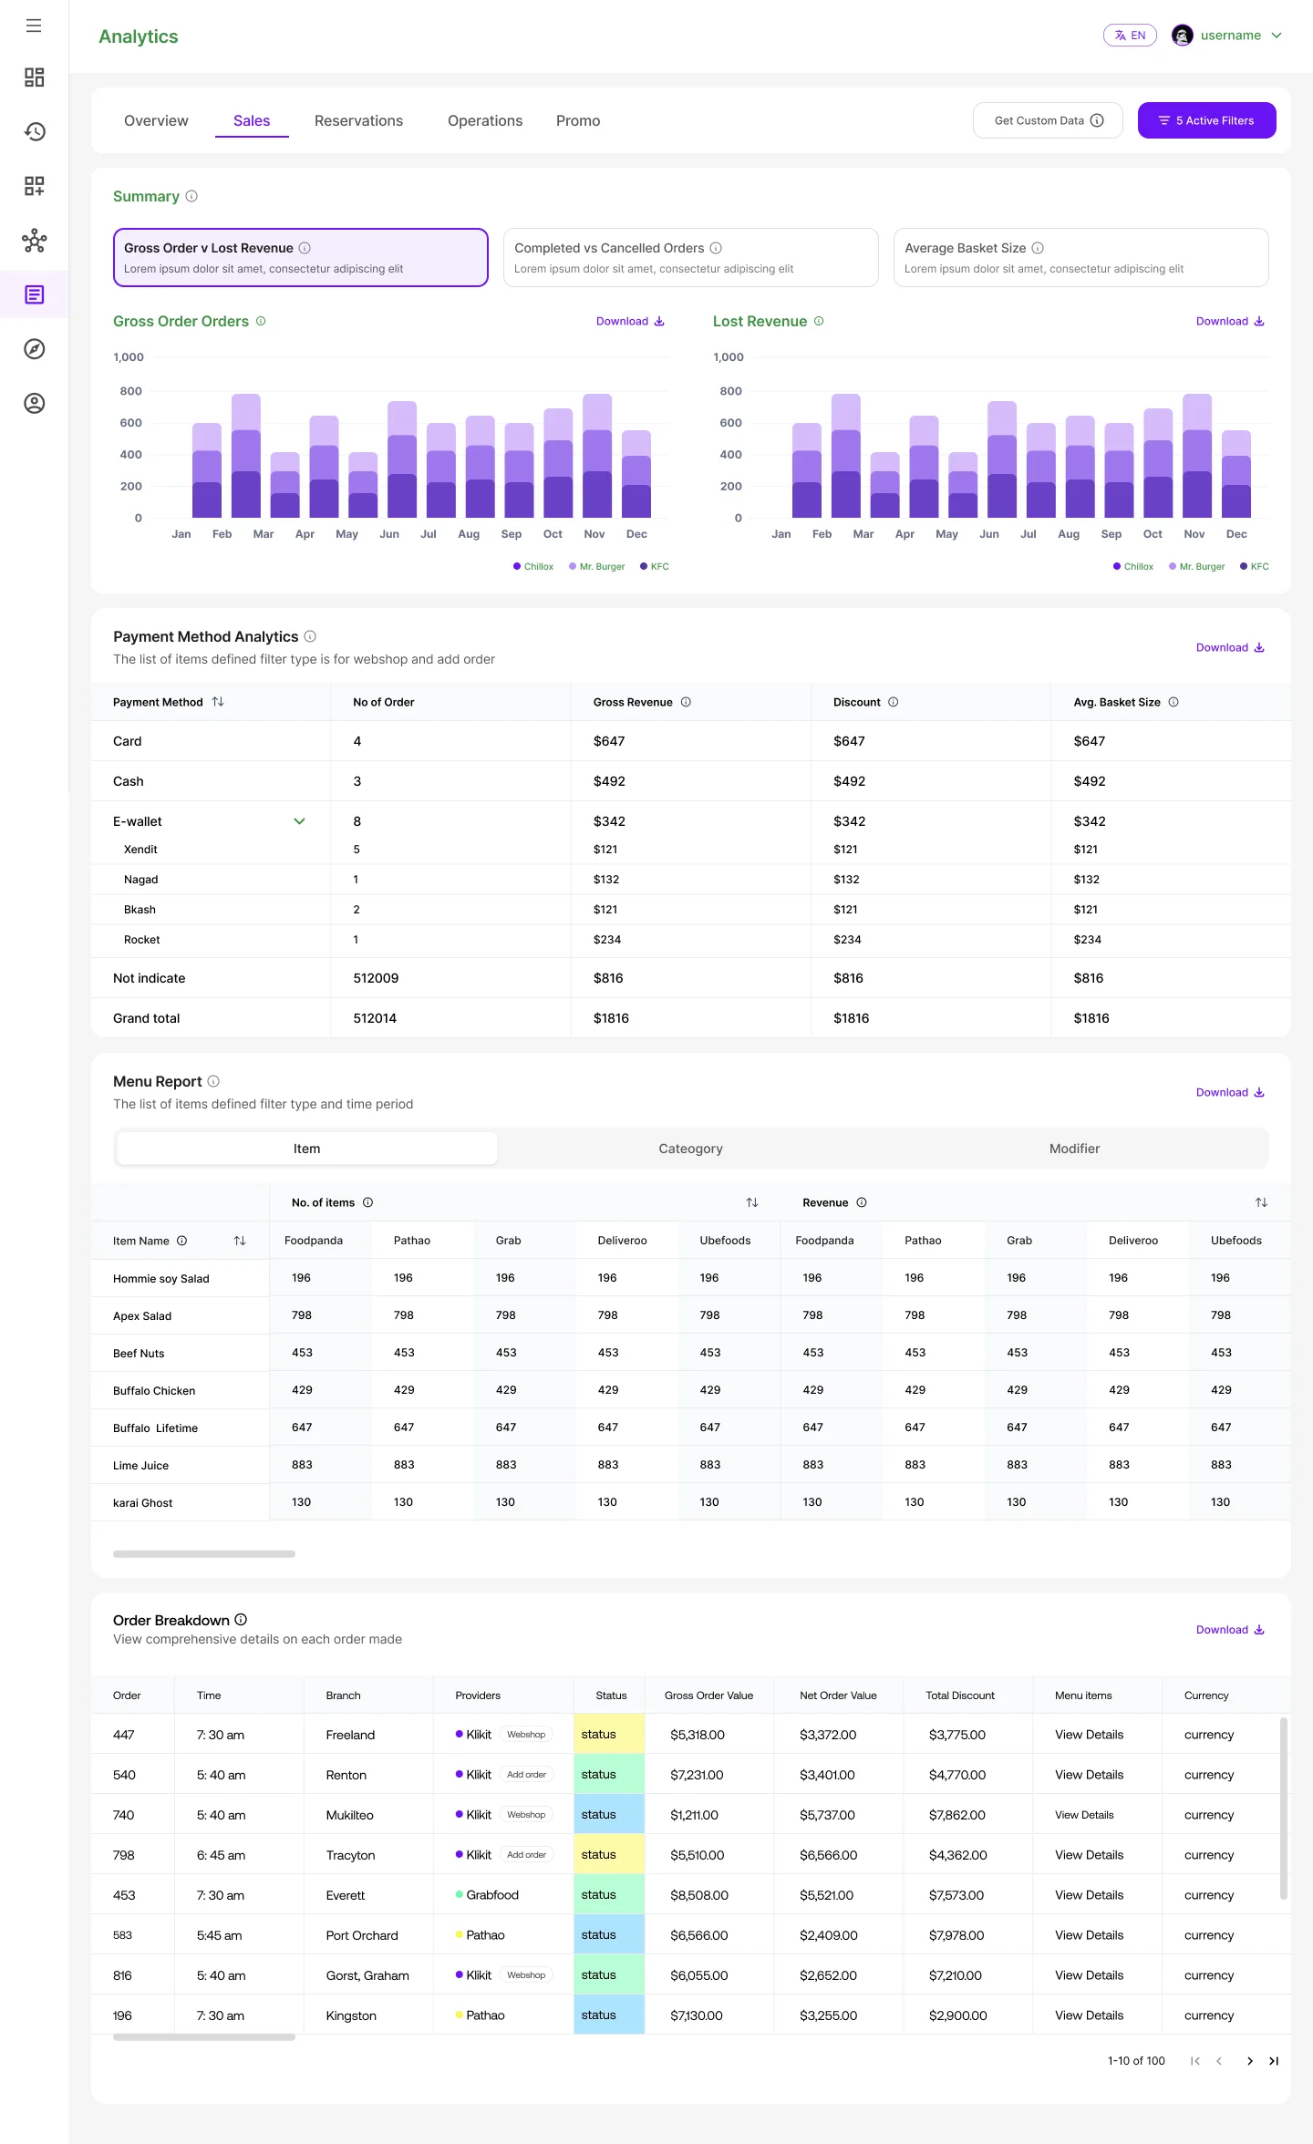Go to last page pagination icon
The height and width of the screenshot is (2144, 1313).
[1274, 2061]
